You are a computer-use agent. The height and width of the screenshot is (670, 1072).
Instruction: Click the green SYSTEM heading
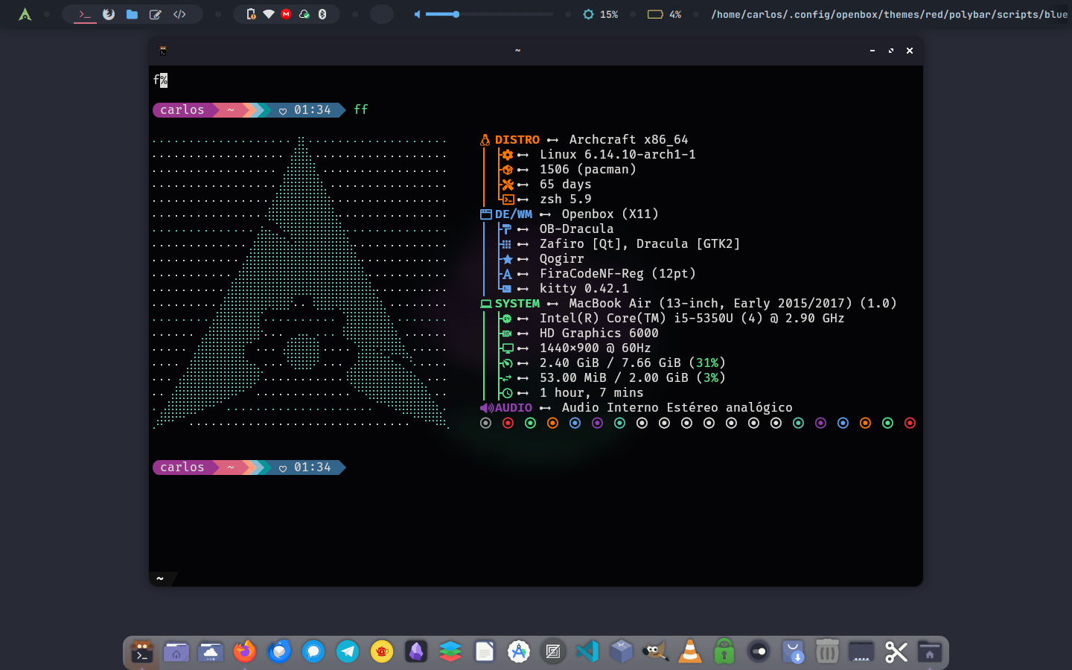517,303
